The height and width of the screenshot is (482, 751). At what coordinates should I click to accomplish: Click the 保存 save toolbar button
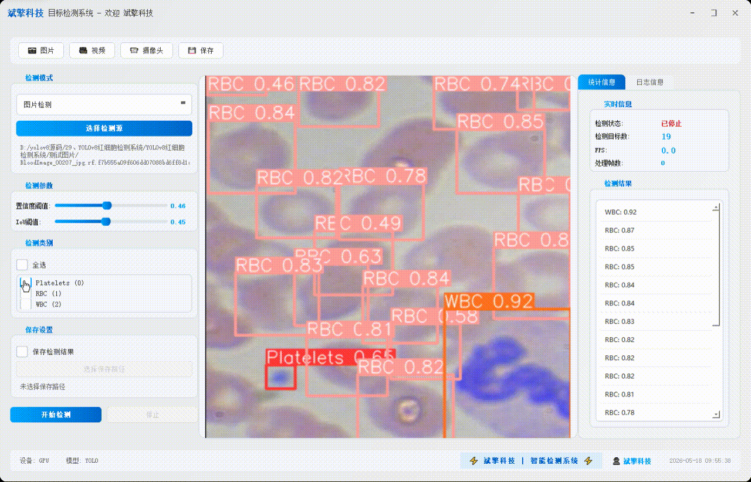(x=201, y=50)
